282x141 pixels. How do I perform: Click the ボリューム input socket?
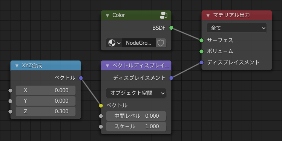pyautogui.click(x=201, y=52)
